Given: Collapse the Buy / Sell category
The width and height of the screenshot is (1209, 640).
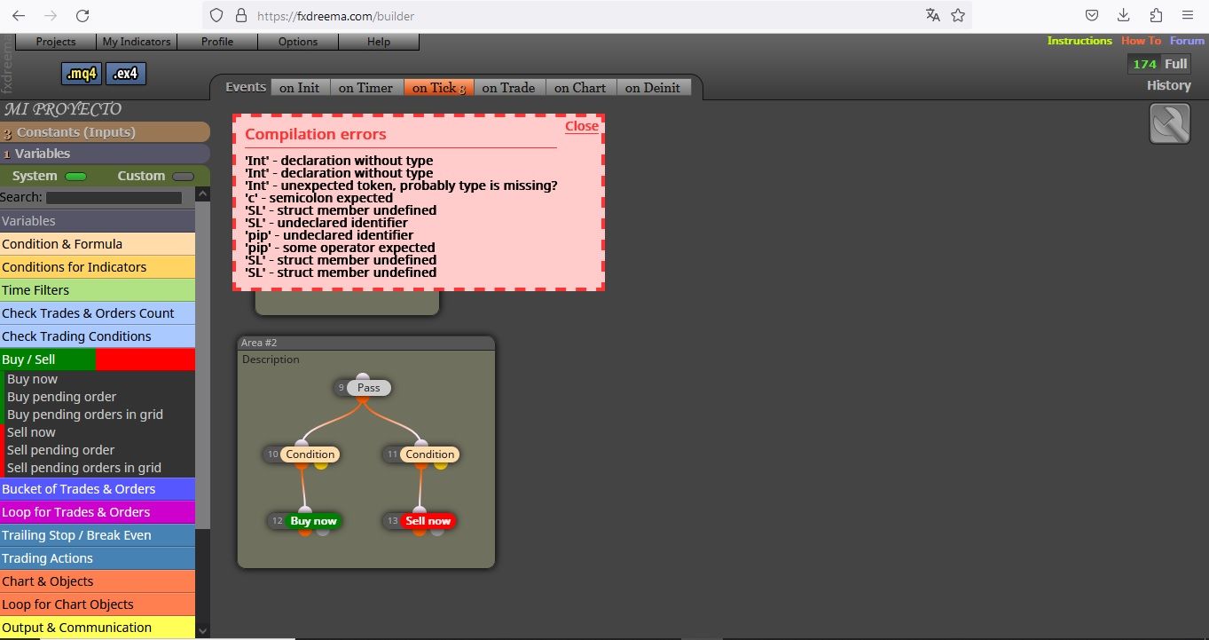Looking at the screenshot, I should pyautogui.click(x=98, y=360).
